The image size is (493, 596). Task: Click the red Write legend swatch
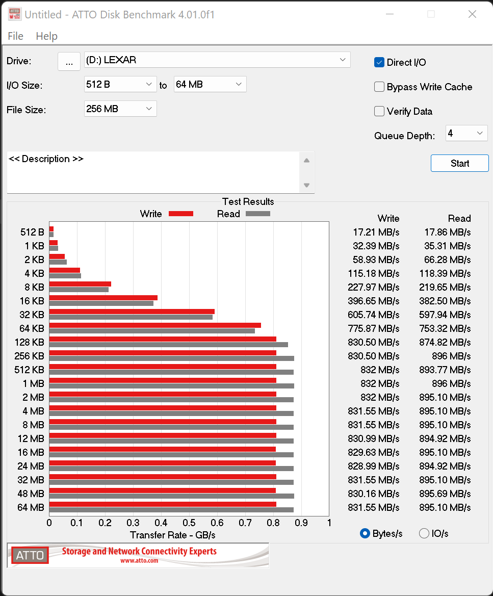[181, 214]
